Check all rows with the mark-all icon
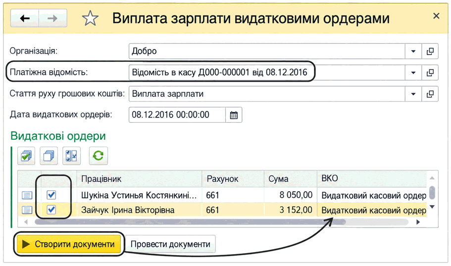Viewport: 451px width, 266px height. click(26, 156)
